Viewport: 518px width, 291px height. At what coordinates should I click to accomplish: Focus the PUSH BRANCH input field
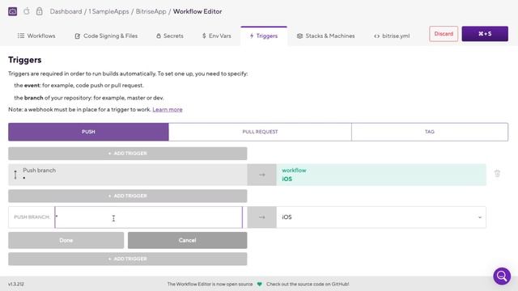tap(148, 217)
